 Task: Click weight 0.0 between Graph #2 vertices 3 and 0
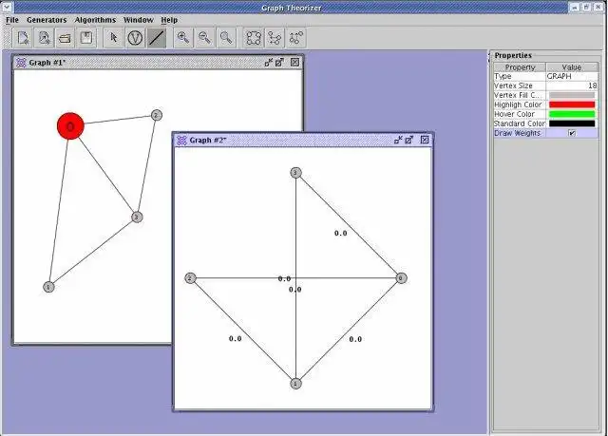(341, 234)
